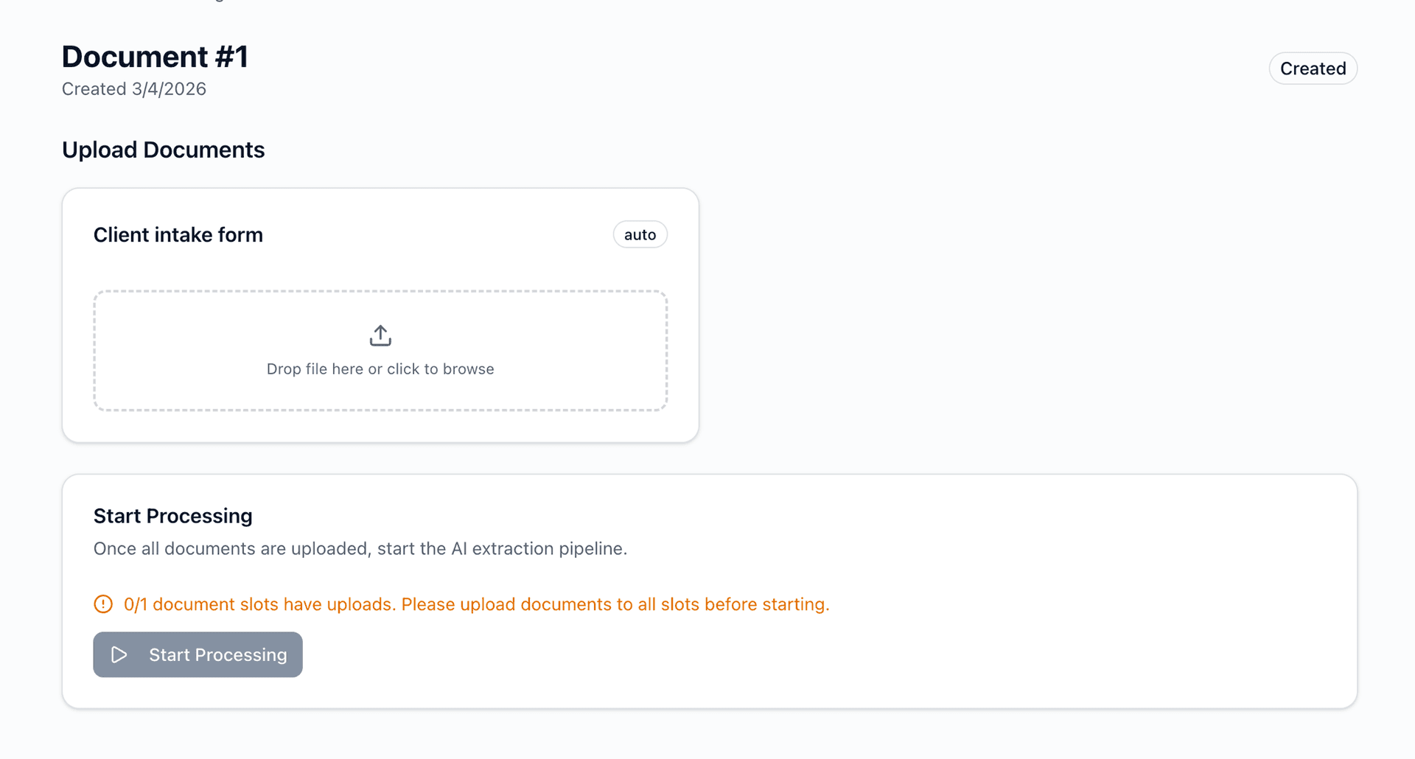Click the Created badge in the top corner

coord(1313,68)
